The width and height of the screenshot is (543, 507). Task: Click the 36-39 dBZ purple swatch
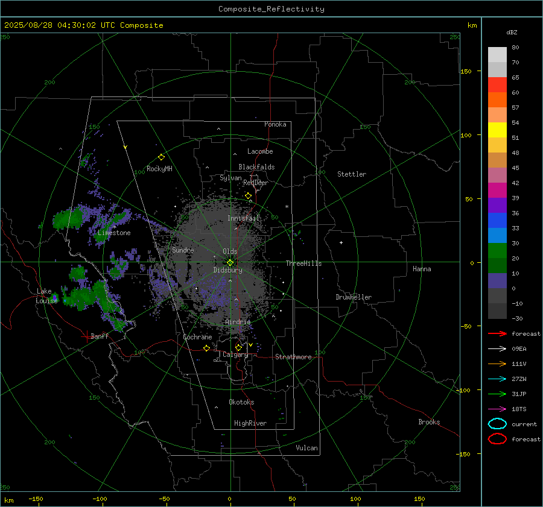[x=497, y=205]
